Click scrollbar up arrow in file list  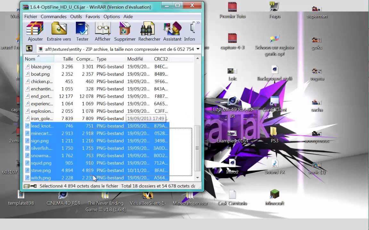pos(197,58)
